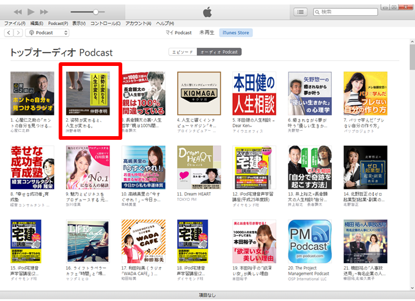Open the LIFE Cafe artwork
The height and width of the screenshot is (301, 415).
coord(88,241)
